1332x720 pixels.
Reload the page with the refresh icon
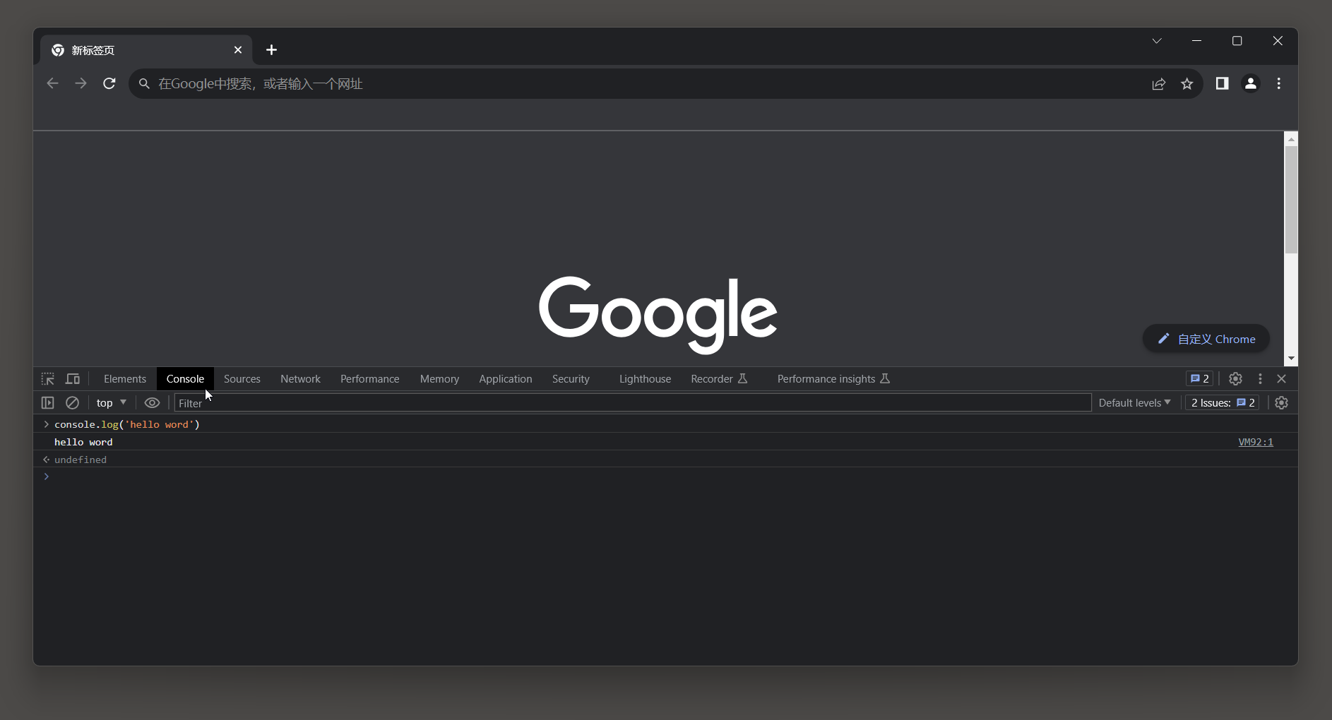[109, 83]
